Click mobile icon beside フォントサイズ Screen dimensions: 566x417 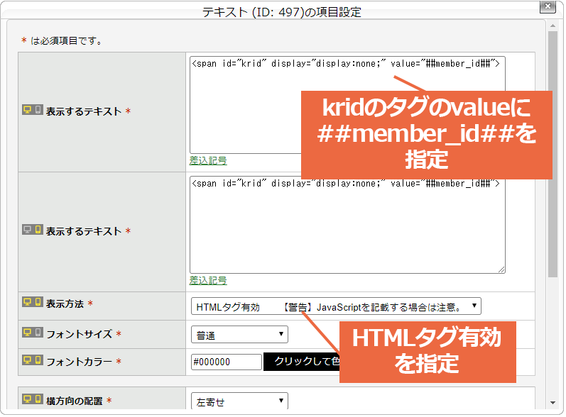coord(38,333)
